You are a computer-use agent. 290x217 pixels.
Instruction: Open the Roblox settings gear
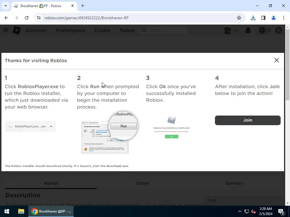click(279, 30)
